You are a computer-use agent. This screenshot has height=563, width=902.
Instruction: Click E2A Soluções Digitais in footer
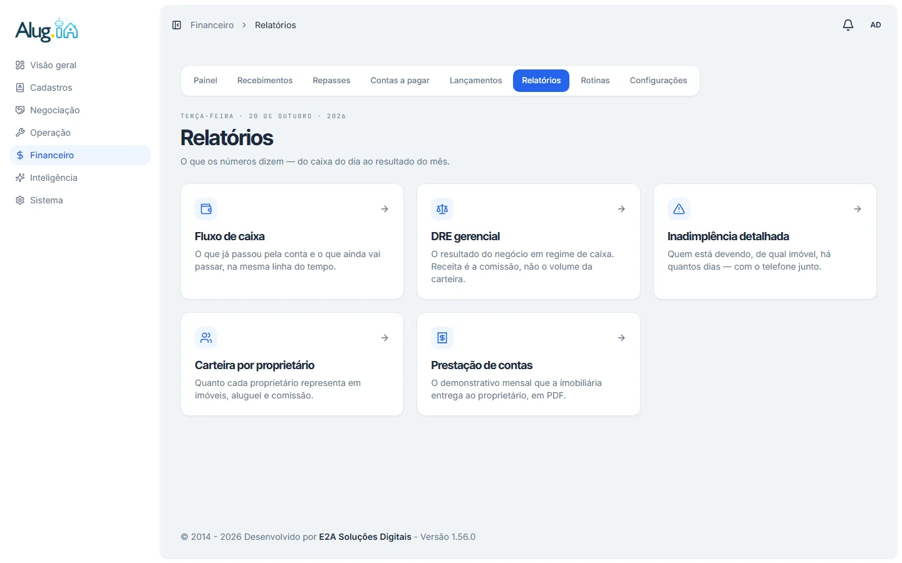point(365,537)
